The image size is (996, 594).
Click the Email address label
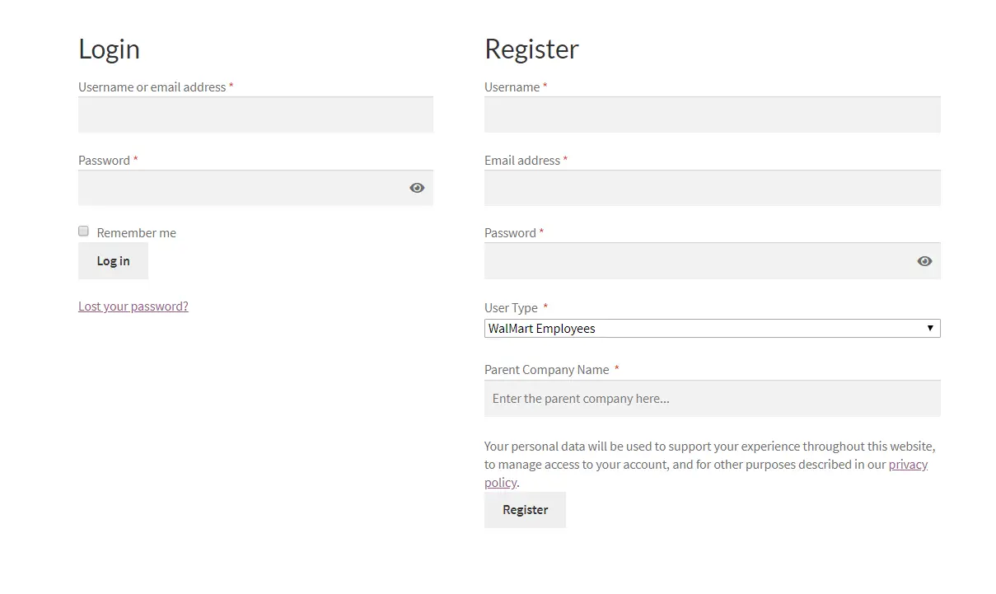pos(522,161)
